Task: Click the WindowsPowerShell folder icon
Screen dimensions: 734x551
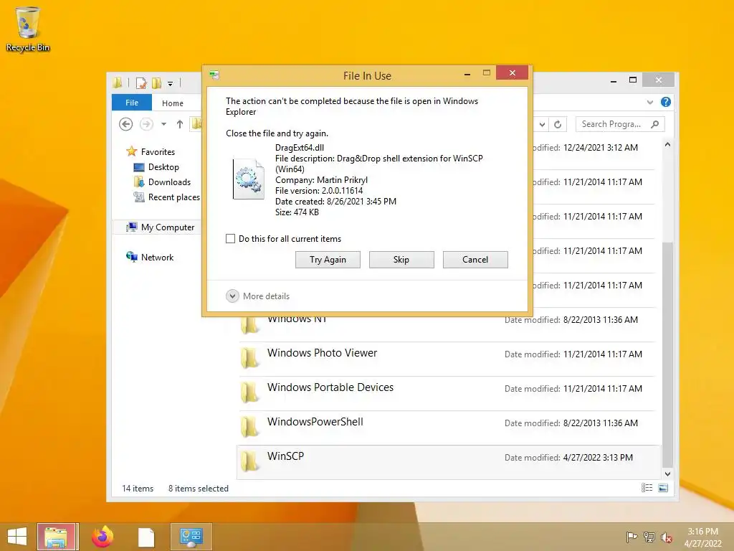Action: [x=249, y=426]
